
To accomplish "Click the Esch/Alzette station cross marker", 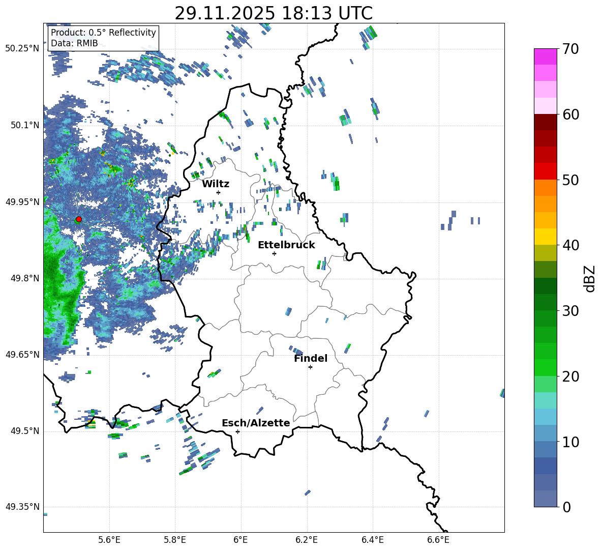I will pos(237,431).
